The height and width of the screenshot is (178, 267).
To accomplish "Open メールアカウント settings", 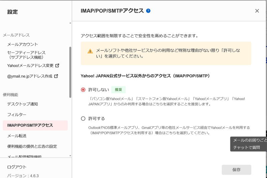I will (x=23, y=44).
